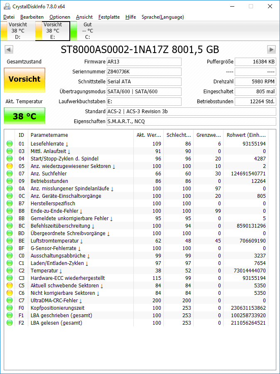Click the Eigenschaften field S.M.A.R.T., NCQ

coord(192,121)
